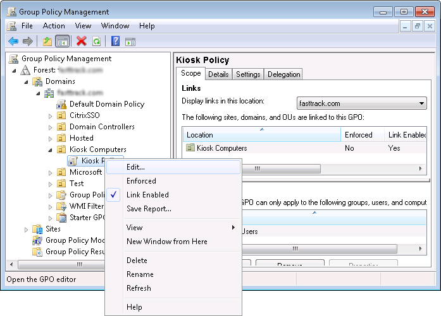Click the left scroll arrow in tree pane
Screen dimensions: 441x316
point(11,264)
